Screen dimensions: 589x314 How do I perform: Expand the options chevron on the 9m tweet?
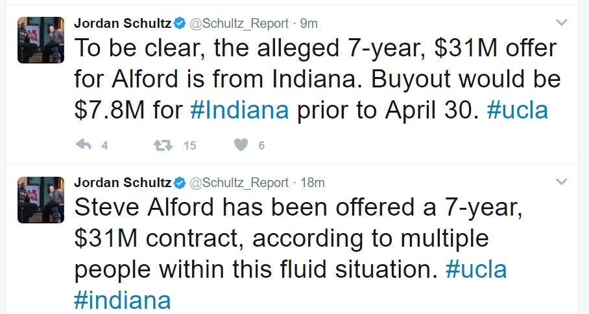(x=562, y=23)
